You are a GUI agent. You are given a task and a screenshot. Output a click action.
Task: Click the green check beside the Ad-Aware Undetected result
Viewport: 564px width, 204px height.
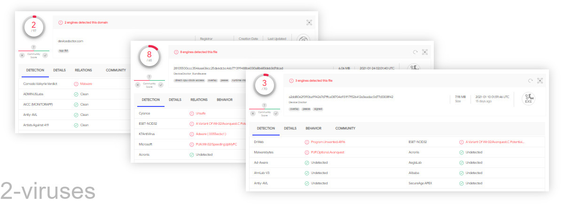[307, 162]
